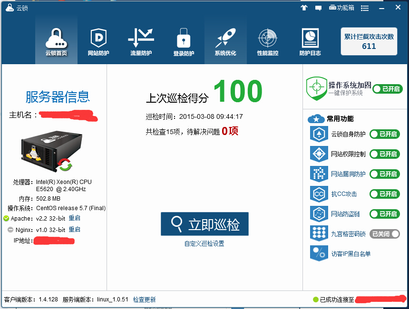The image size is (409, 309).
Task: Open the 自定义巡检设置 link
Action: (204, 243)
